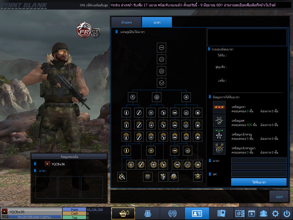Open the star mission cards icon
Image resolution: width=293 pixels, height=220 pixels.
222,213
